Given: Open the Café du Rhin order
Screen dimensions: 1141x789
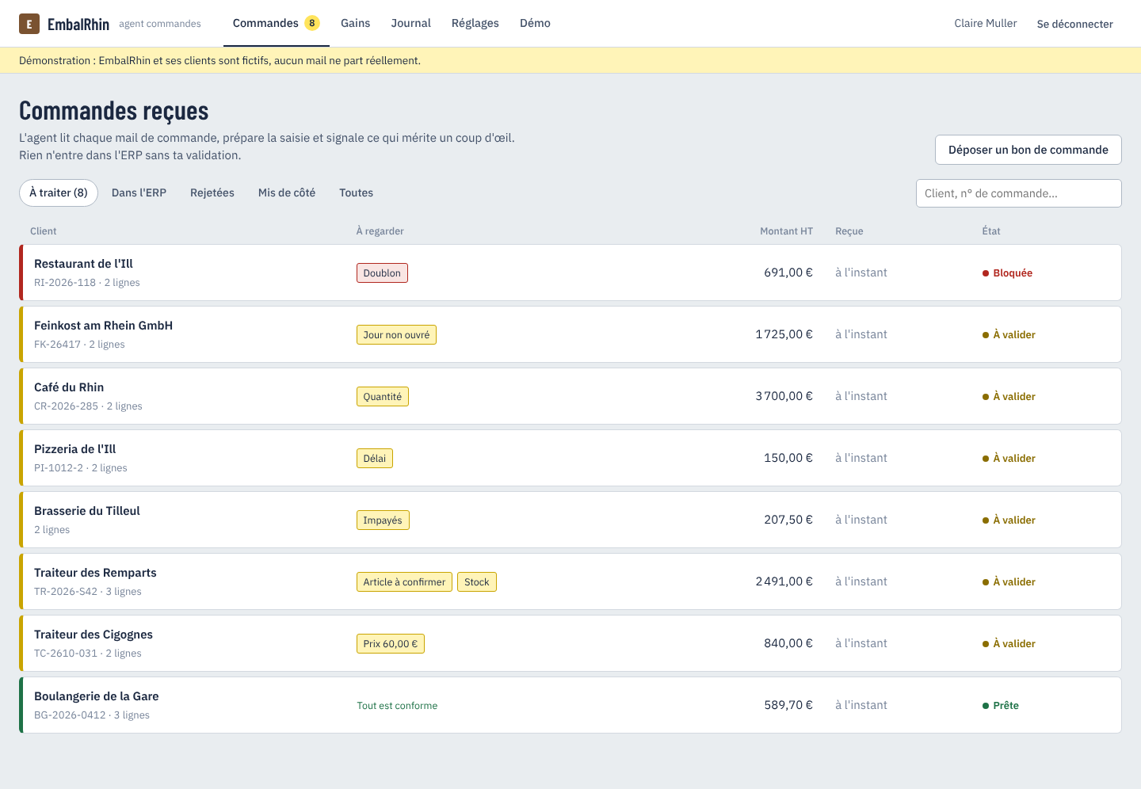Looking at the screenshot, I should click(570, 396).
